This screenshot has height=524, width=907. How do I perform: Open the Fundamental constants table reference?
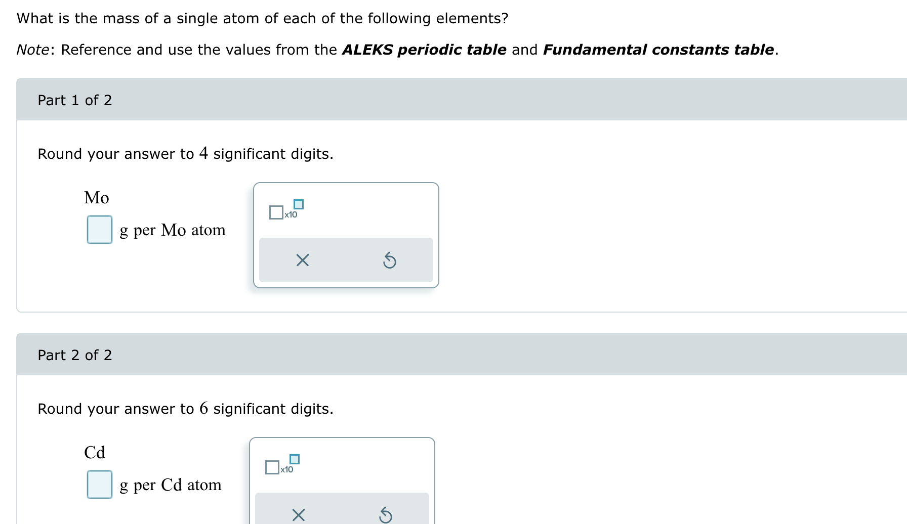pos(658,50)
